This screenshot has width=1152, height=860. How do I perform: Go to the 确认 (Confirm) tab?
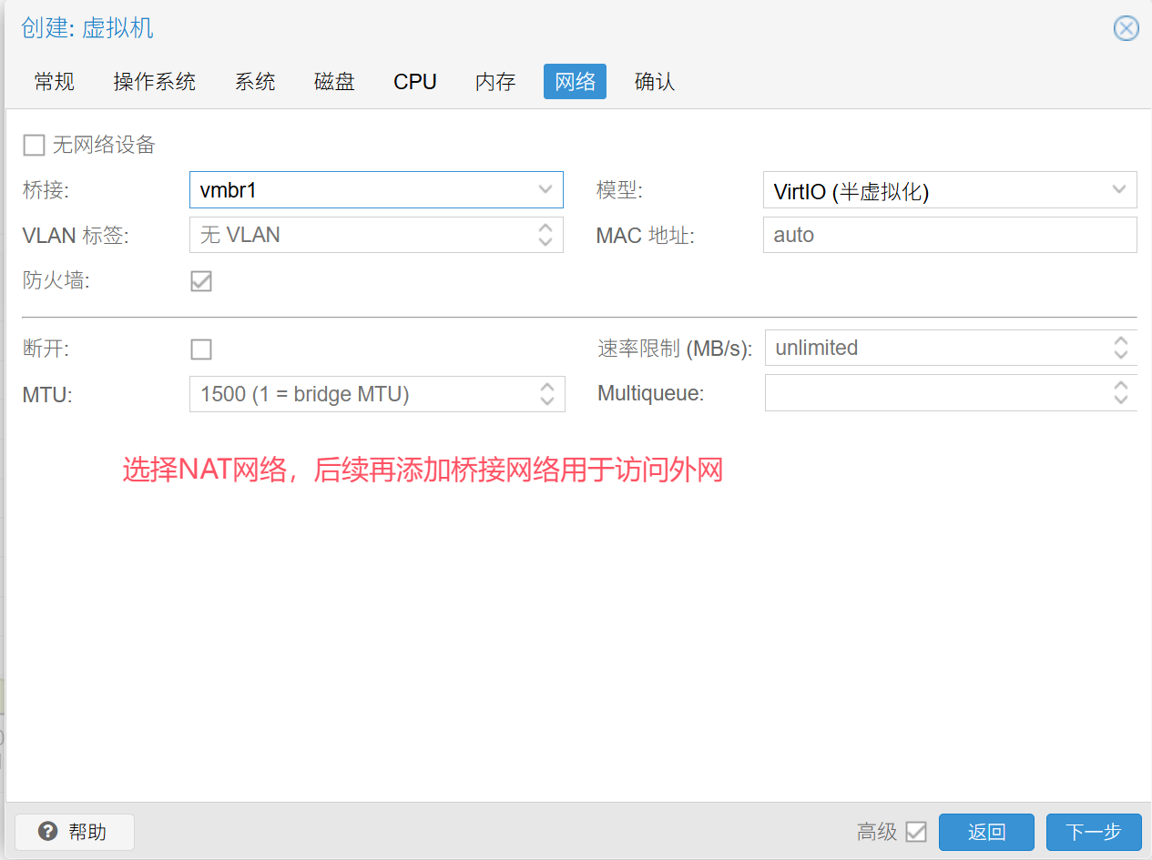[x=654, y=82]
